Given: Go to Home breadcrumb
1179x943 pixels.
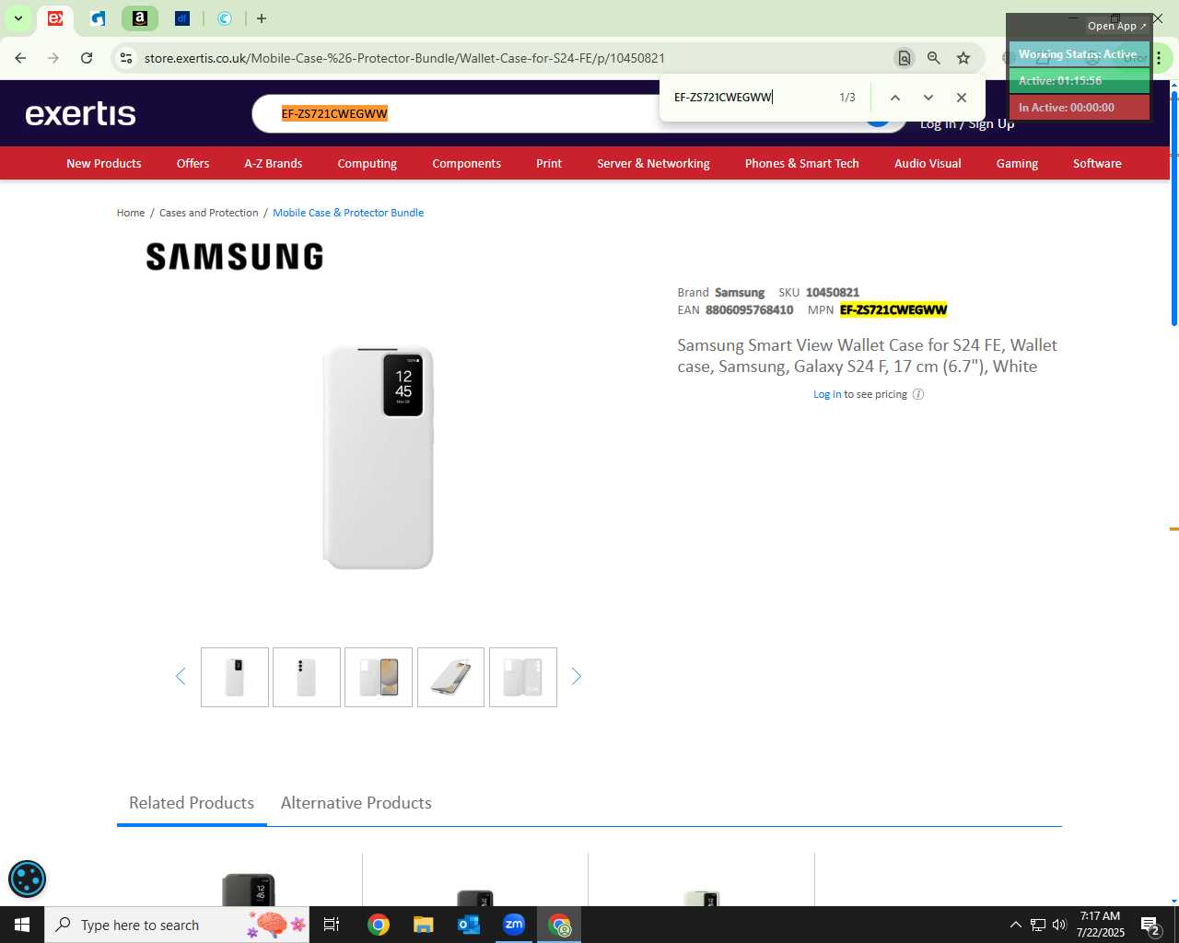Looking at the screenshot, I should click(131, 213).
